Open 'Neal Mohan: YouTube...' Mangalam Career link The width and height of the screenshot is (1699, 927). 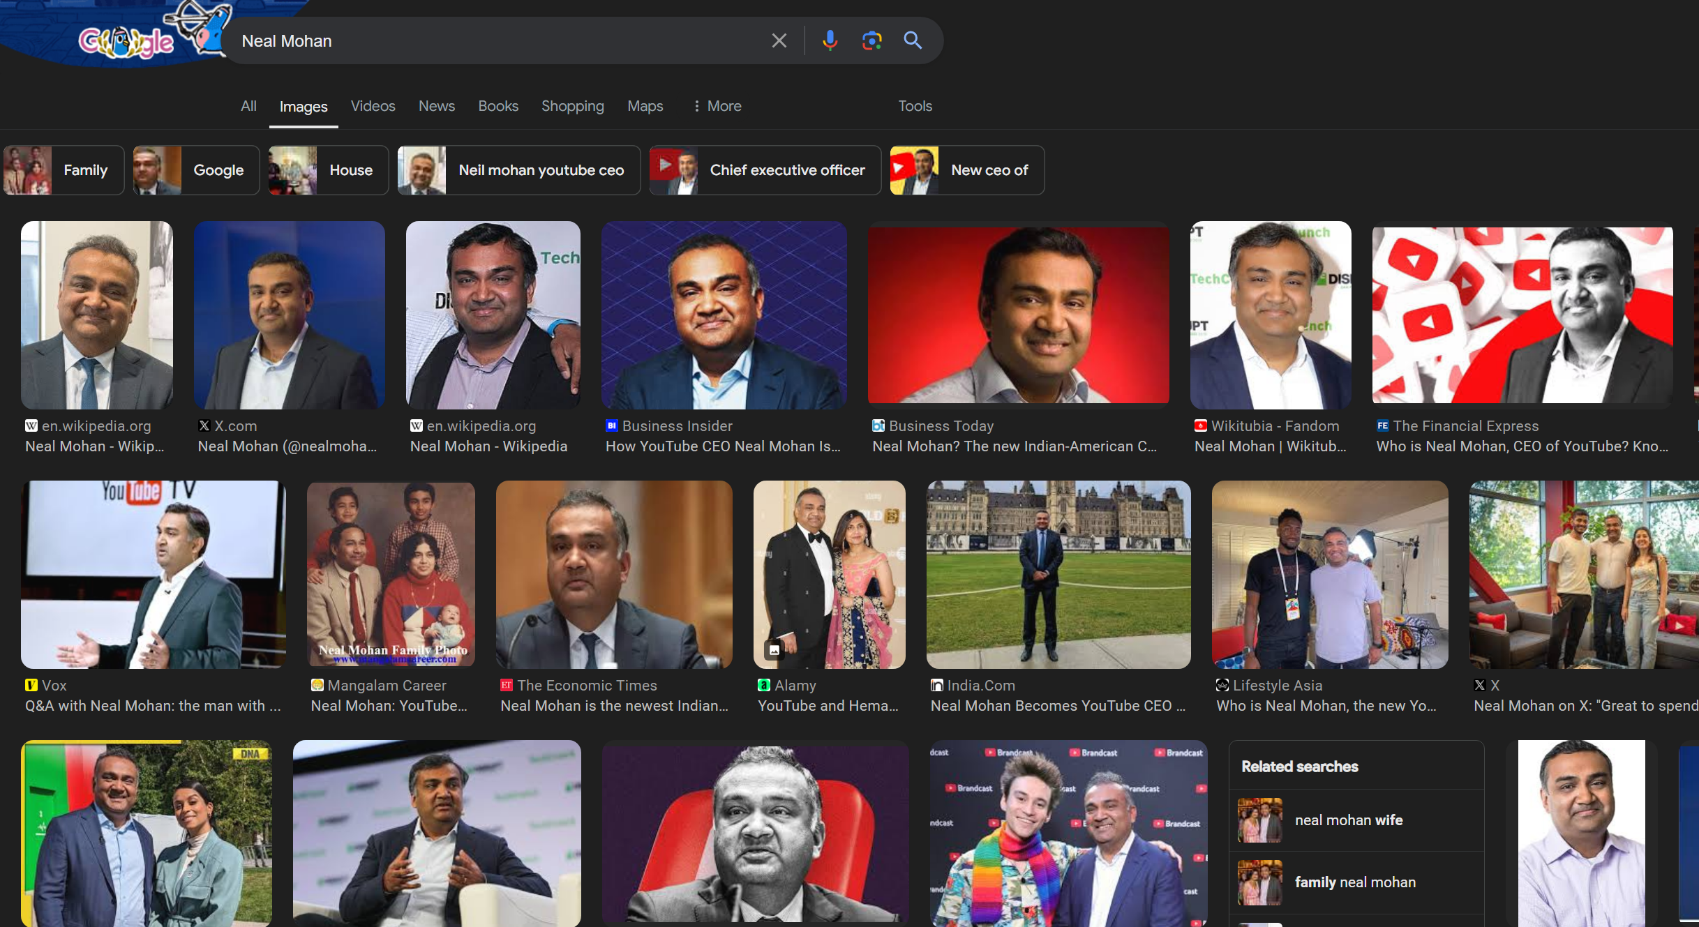389,706
